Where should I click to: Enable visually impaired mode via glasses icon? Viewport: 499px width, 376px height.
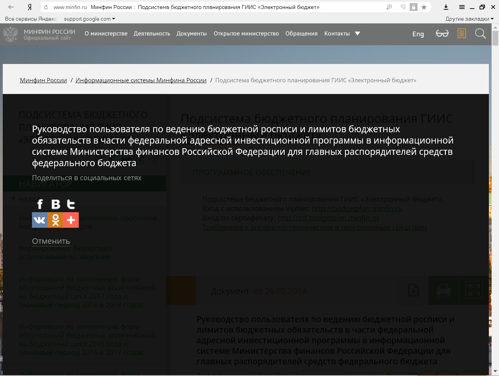[x=442, y=34]
